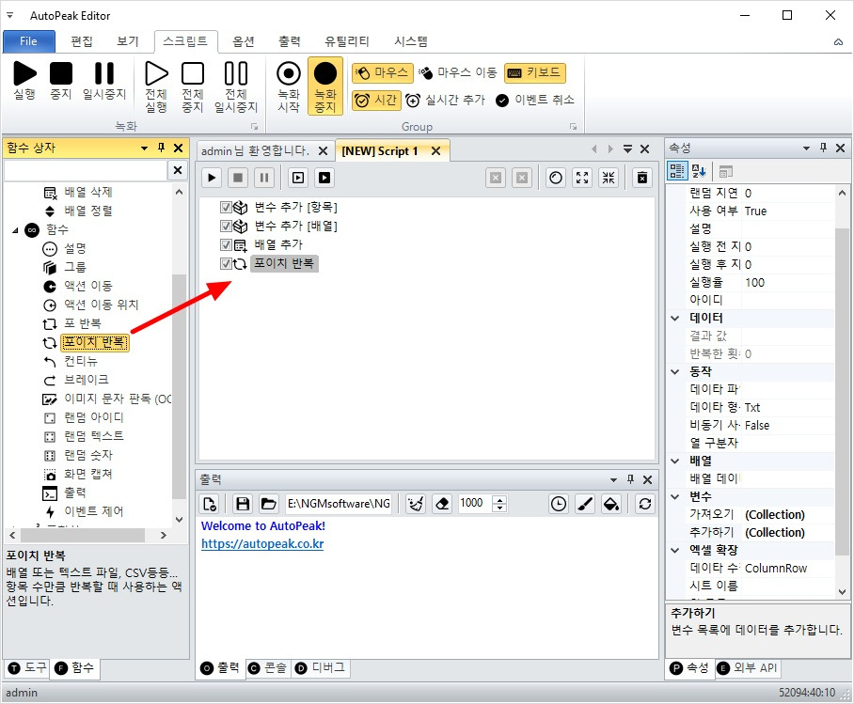Play script using script toolbar play icon
Image resolution: width=854 pixels, height=704 pixels.
(x=212, y=178)
